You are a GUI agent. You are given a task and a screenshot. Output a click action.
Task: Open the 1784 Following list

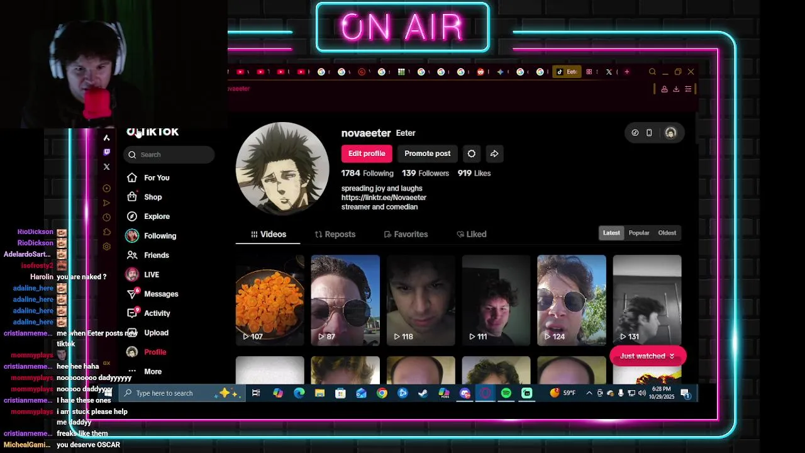click(367, 173)
